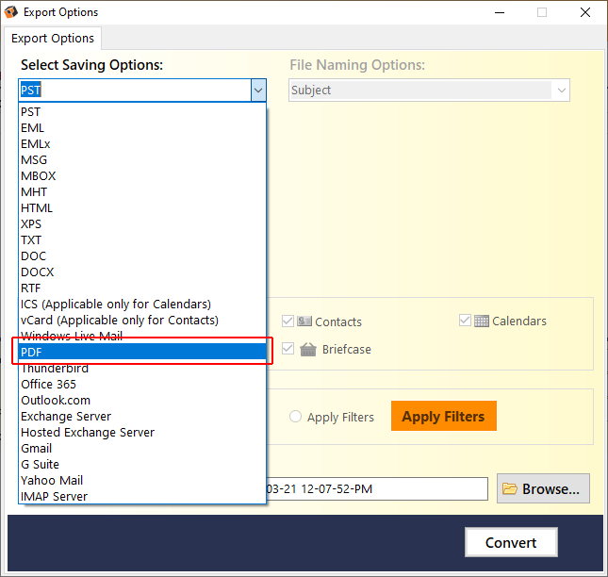
Task: Toggle the Contacts checkbox
Action: (288, 321)
